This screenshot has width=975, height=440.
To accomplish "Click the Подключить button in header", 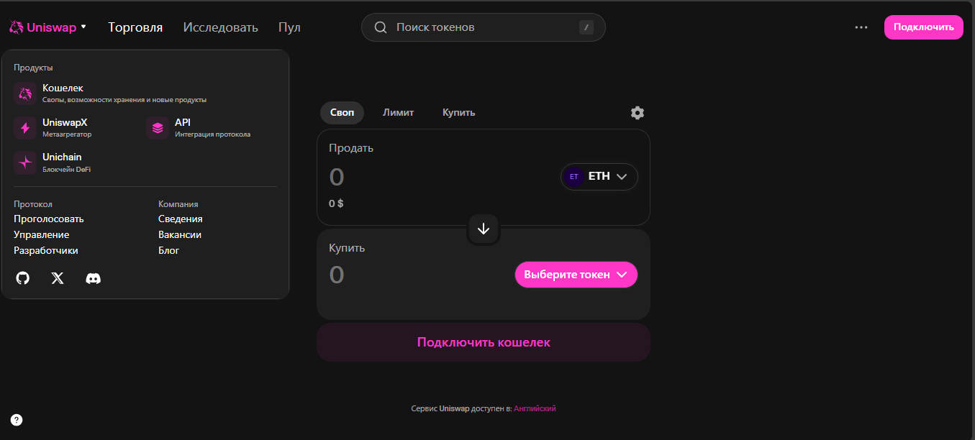I will [x=923, y=27].
